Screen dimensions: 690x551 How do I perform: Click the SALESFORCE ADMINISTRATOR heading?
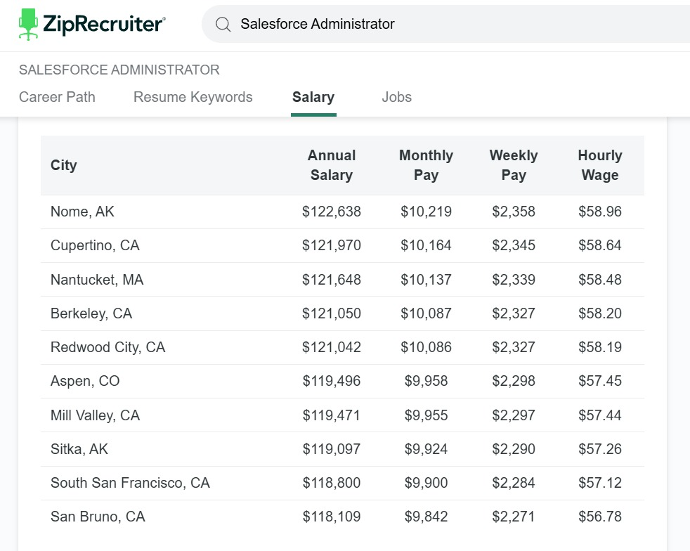(x=119, y=70)
